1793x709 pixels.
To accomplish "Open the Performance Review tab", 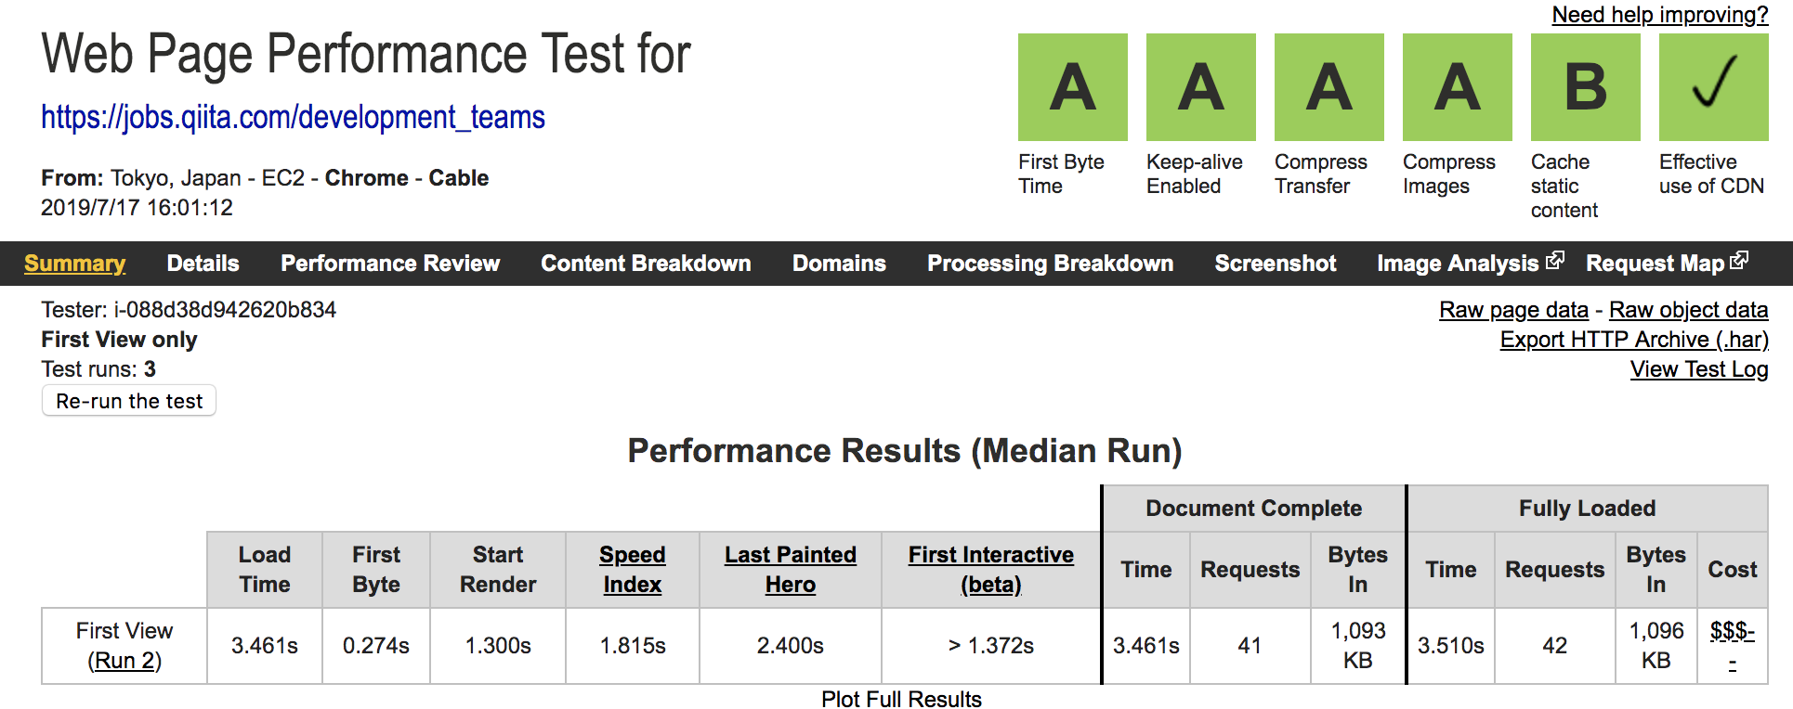I will (x=390, y=264).
